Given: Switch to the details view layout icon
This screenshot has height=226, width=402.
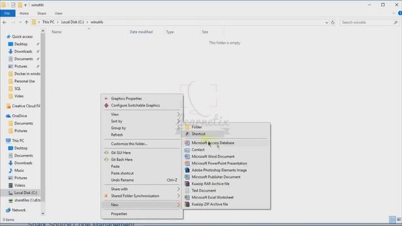Looking at the screenshot, I should (x=392, y=220).
